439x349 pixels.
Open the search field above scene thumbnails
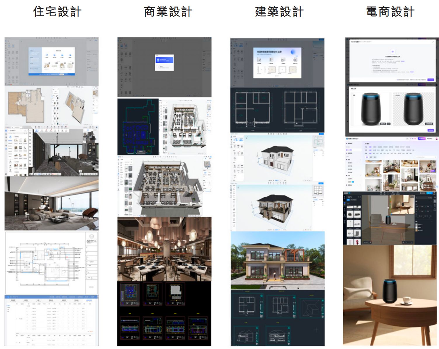[425, 157]
